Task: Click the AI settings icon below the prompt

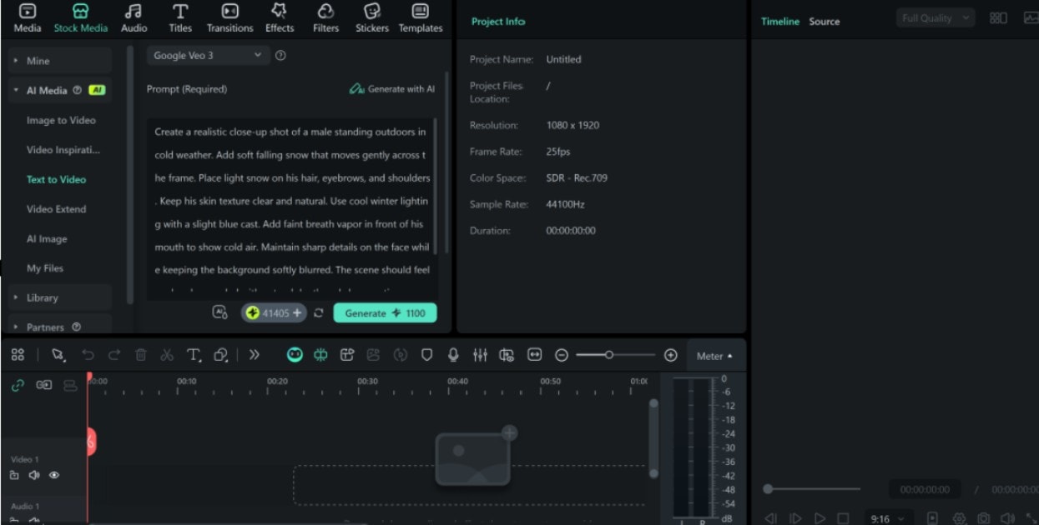Action: (x=220, y=312)
